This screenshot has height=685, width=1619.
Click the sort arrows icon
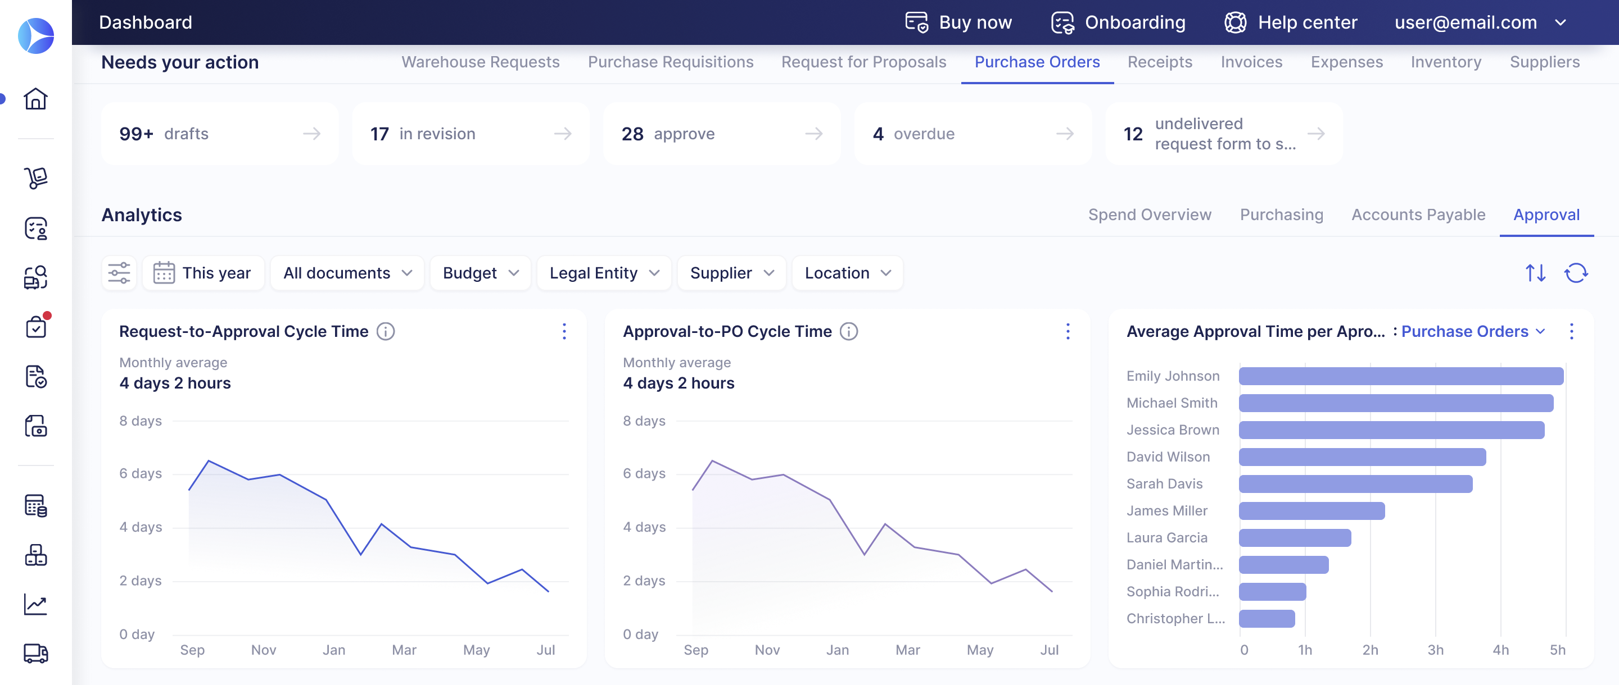pos(1535,273)
